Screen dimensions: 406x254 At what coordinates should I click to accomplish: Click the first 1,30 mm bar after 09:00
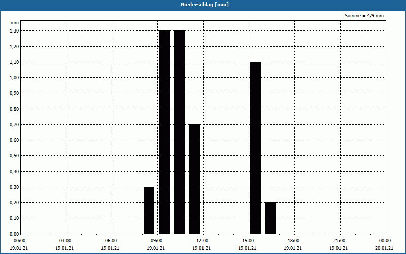coord(164,132)
